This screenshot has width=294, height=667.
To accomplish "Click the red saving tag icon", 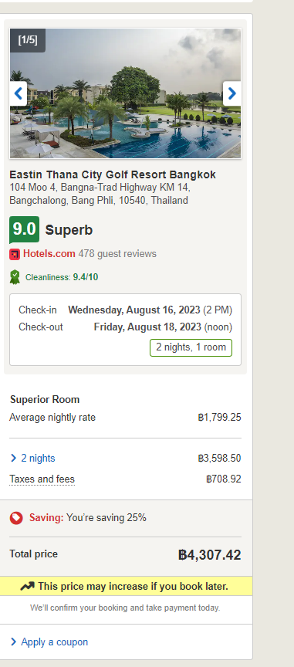I will point(16,518).
